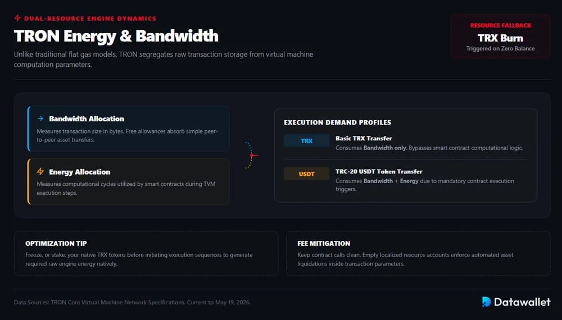Click the red lightning bolt header icon

tap(17, 18)
